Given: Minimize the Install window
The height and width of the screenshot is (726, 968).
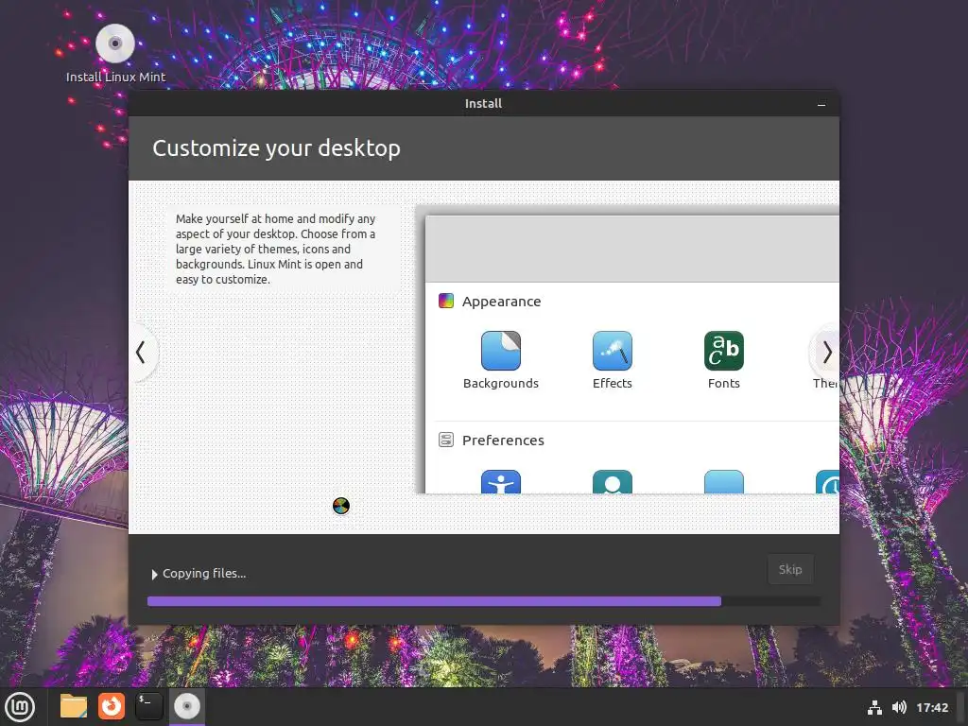Looking at the screenshot, I should pos(821,104).
